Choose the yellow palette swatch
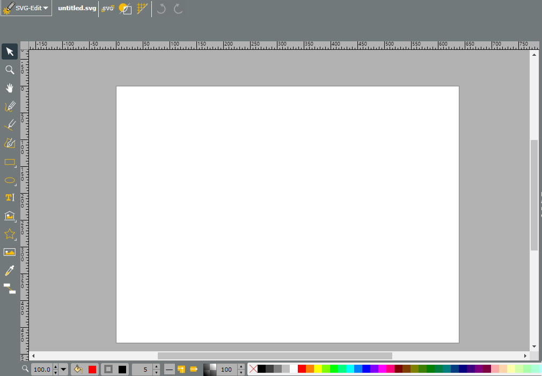 point(318,368)
